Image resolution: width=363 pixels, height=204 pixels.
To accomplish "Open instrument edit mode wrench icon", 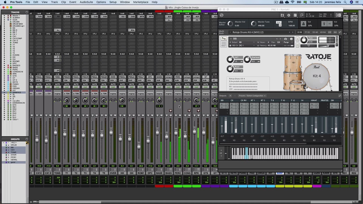I will click(224, 38).
